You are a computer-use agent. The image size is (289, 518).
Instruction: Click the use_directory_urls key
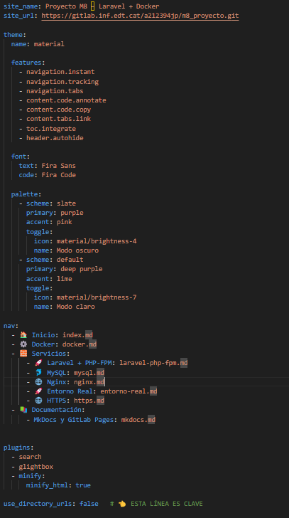click(38, 503)
